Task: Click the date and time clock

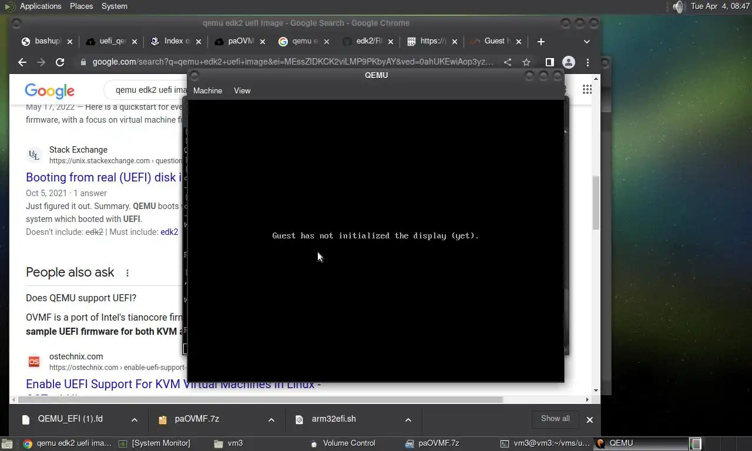Action: pyautogui.click(x=720, y=6)
